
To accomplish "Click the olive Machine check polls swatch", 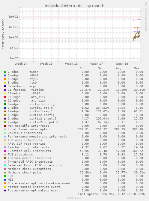I will tap(5, 173).
